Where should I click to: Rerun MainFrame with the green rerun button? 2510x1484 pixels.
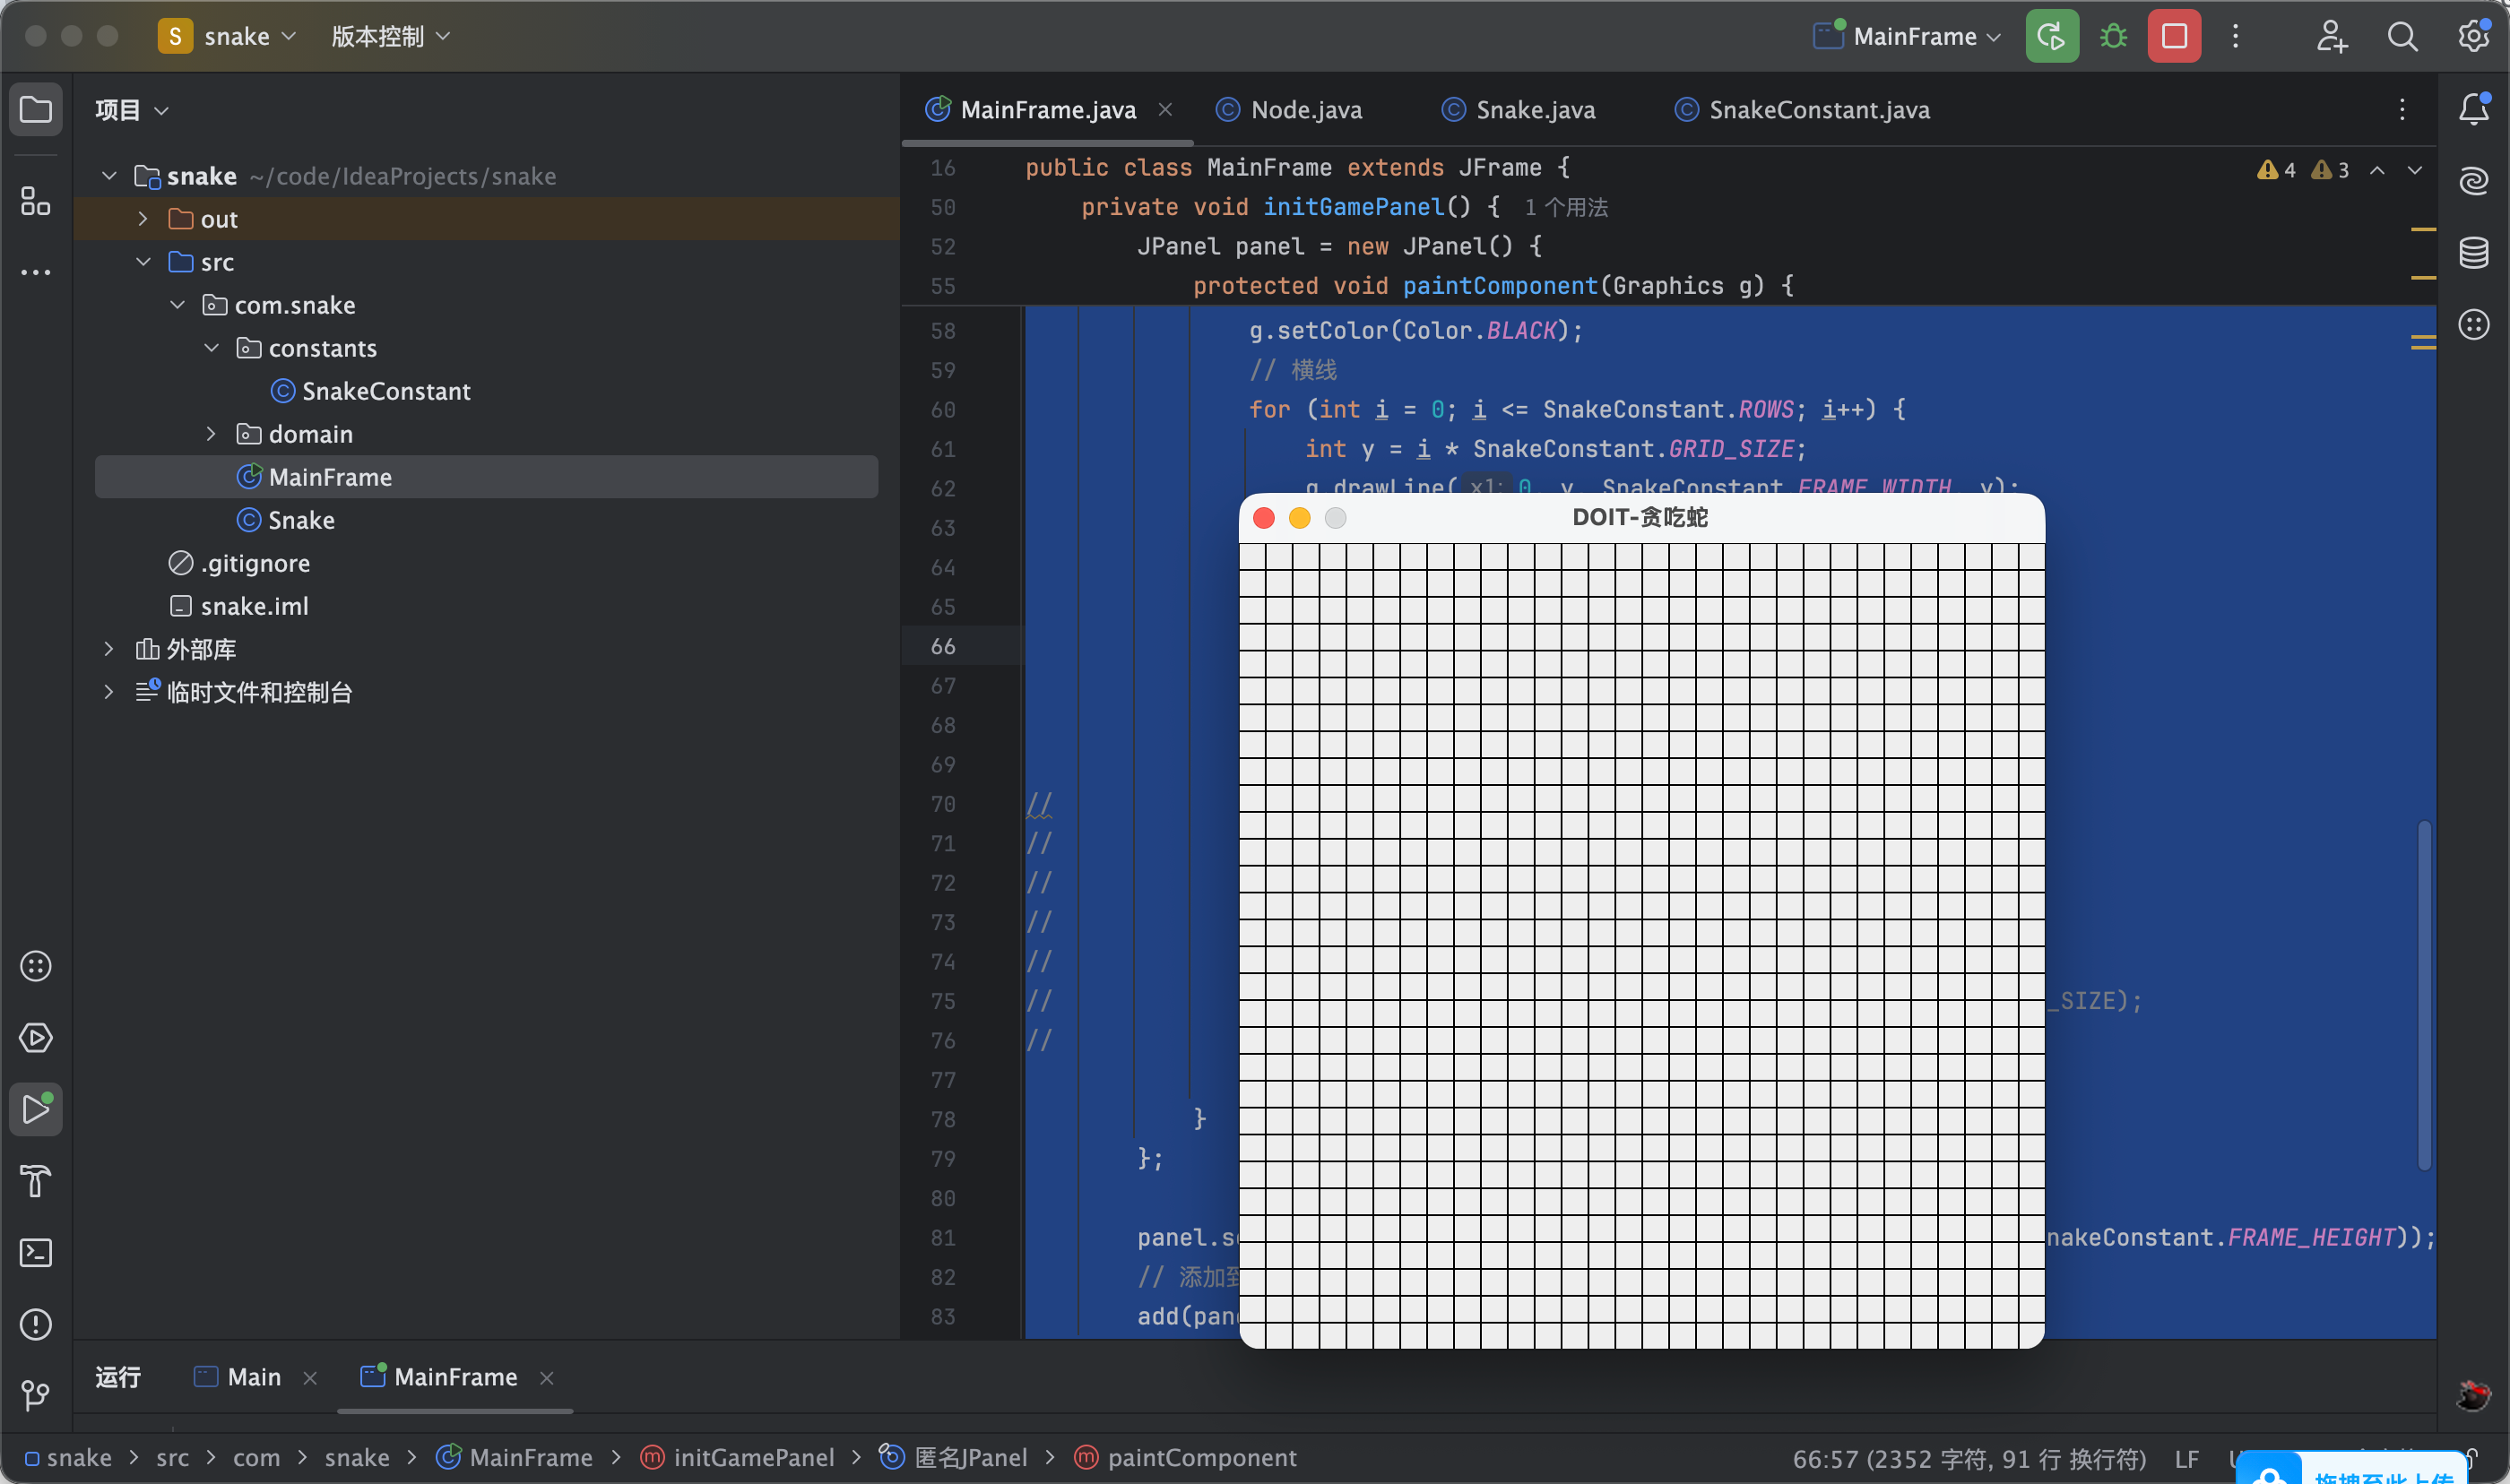point(2052,36)
